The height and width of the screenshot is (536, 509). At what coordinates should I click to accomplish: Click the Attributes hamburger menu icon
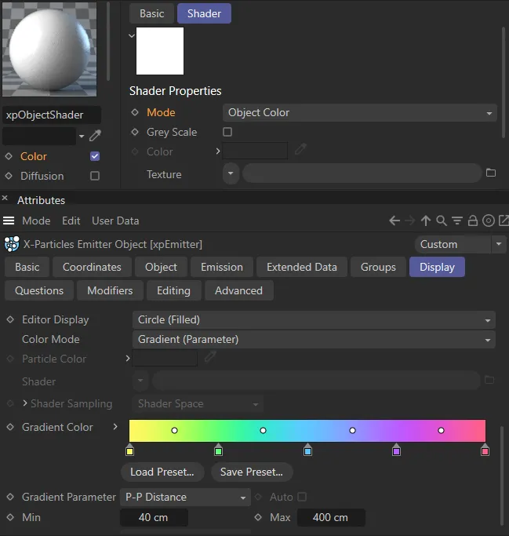[9, 221]
